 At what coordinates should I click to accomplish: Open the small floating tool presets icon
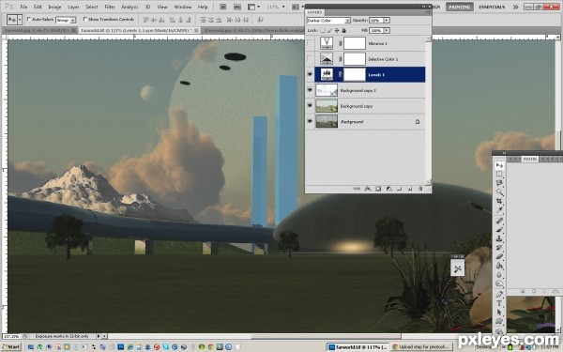point(458,269)
